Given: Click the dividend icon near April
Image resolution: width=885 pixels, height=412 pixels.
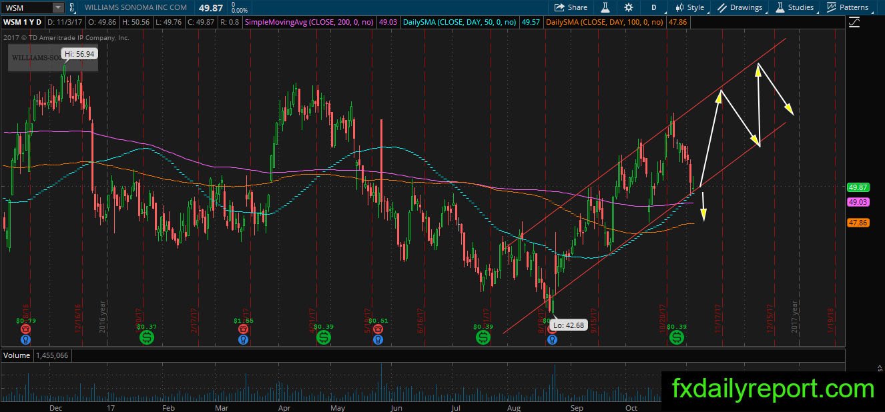Looking at the screenshot, I should tap(324, 338).
